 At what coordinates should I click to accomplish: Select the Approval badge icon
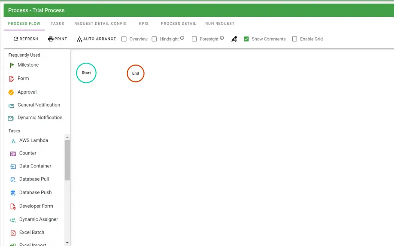[12, 92]
